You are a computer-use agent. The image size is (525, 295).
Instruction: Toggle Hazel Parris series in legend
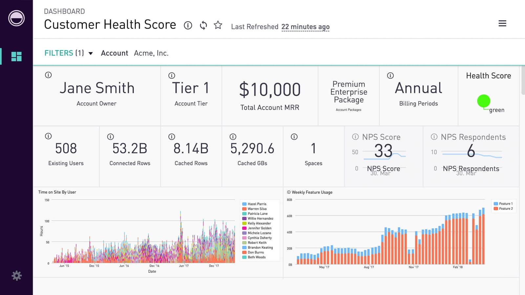[x=257, y=204]
